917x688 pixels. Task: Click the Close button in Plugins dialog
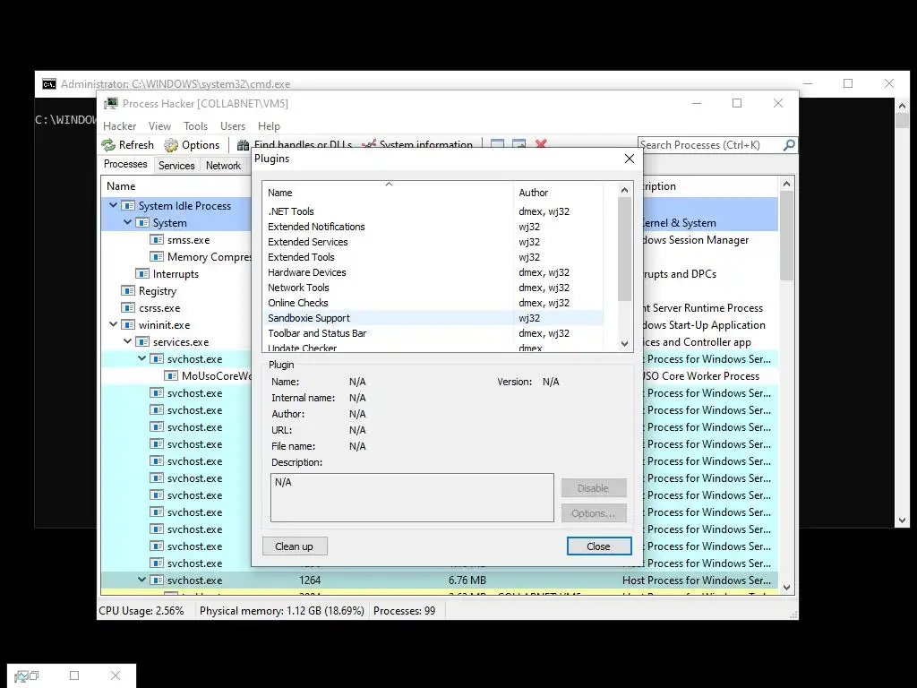pyautogui.click(x=598, y=546)
